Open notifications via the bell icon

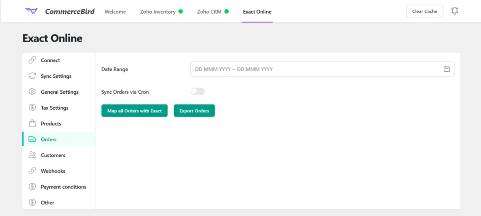tap(454, 11)
